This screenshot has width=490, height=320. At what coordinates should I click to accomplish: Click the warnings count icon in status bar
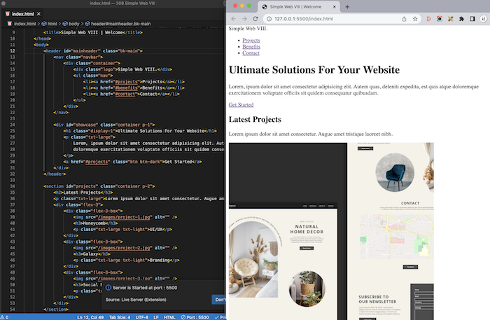click(4, 317)
